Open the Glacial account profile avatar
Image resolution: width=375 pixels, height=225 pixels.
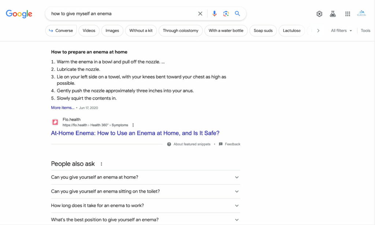[361, 13]
